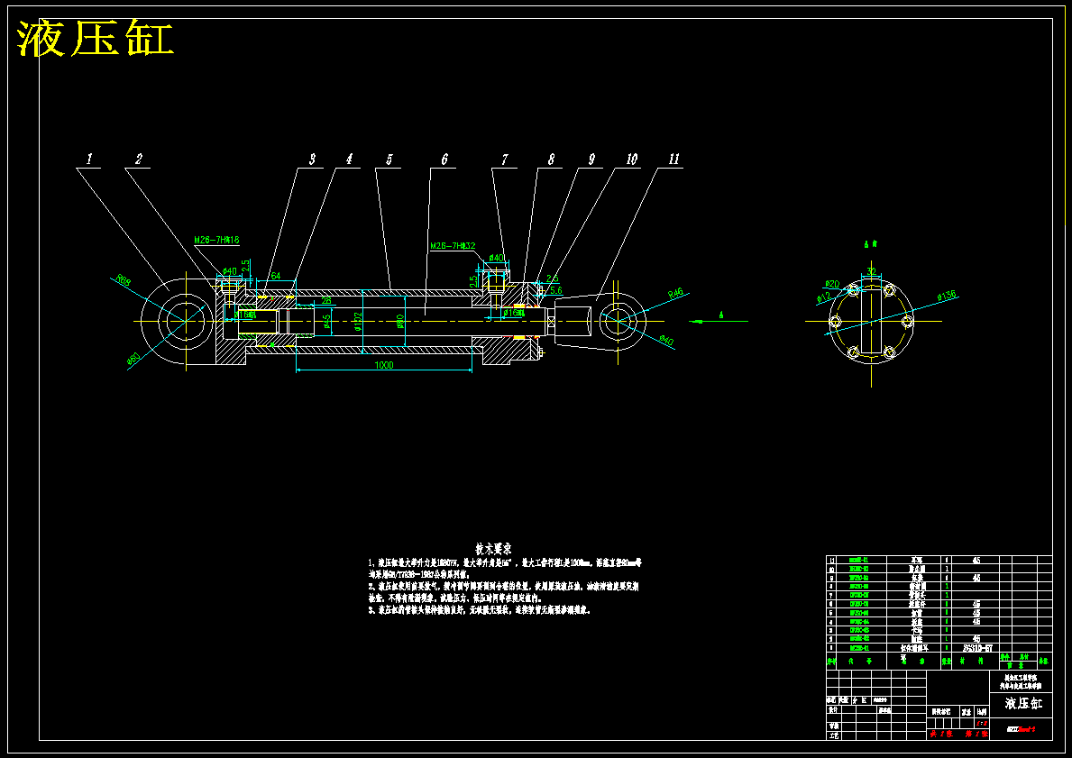Select part balloon number 6

pos(444,160)
